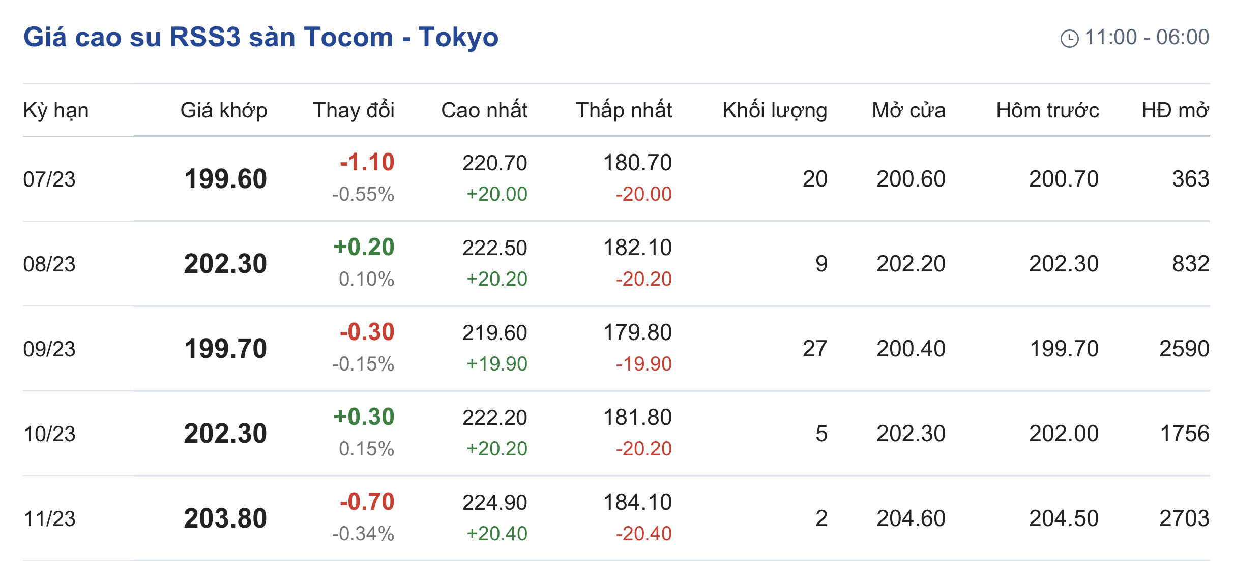Click the Khối lượng column header

774,110
